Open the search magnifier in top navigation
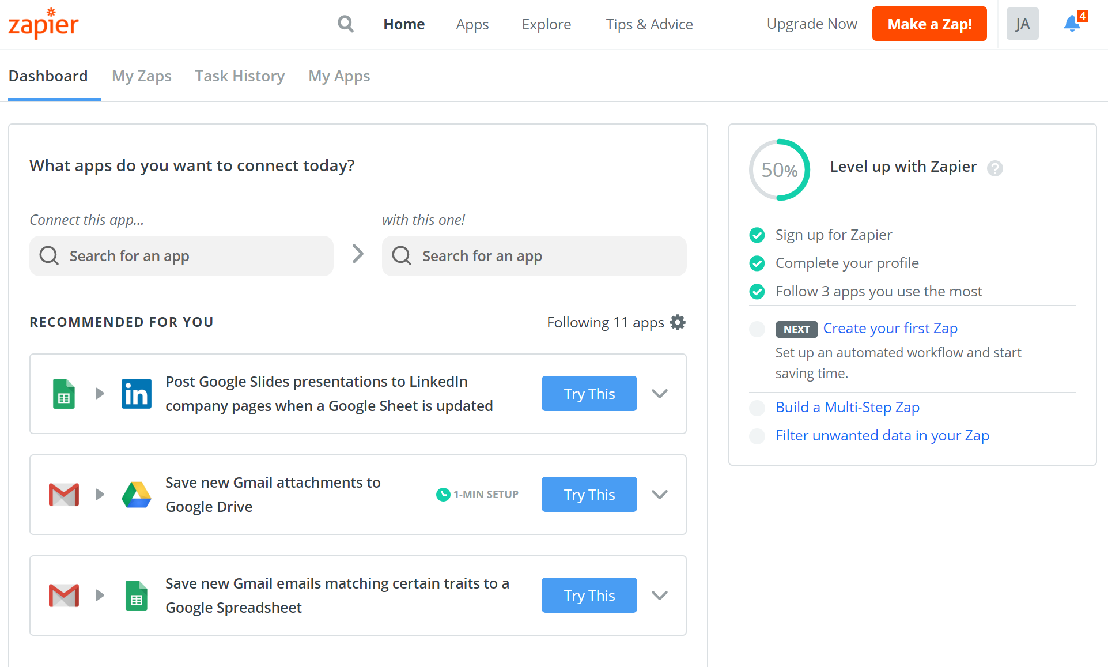Viewport: 1108px width, 667px height. coord(346,24)
